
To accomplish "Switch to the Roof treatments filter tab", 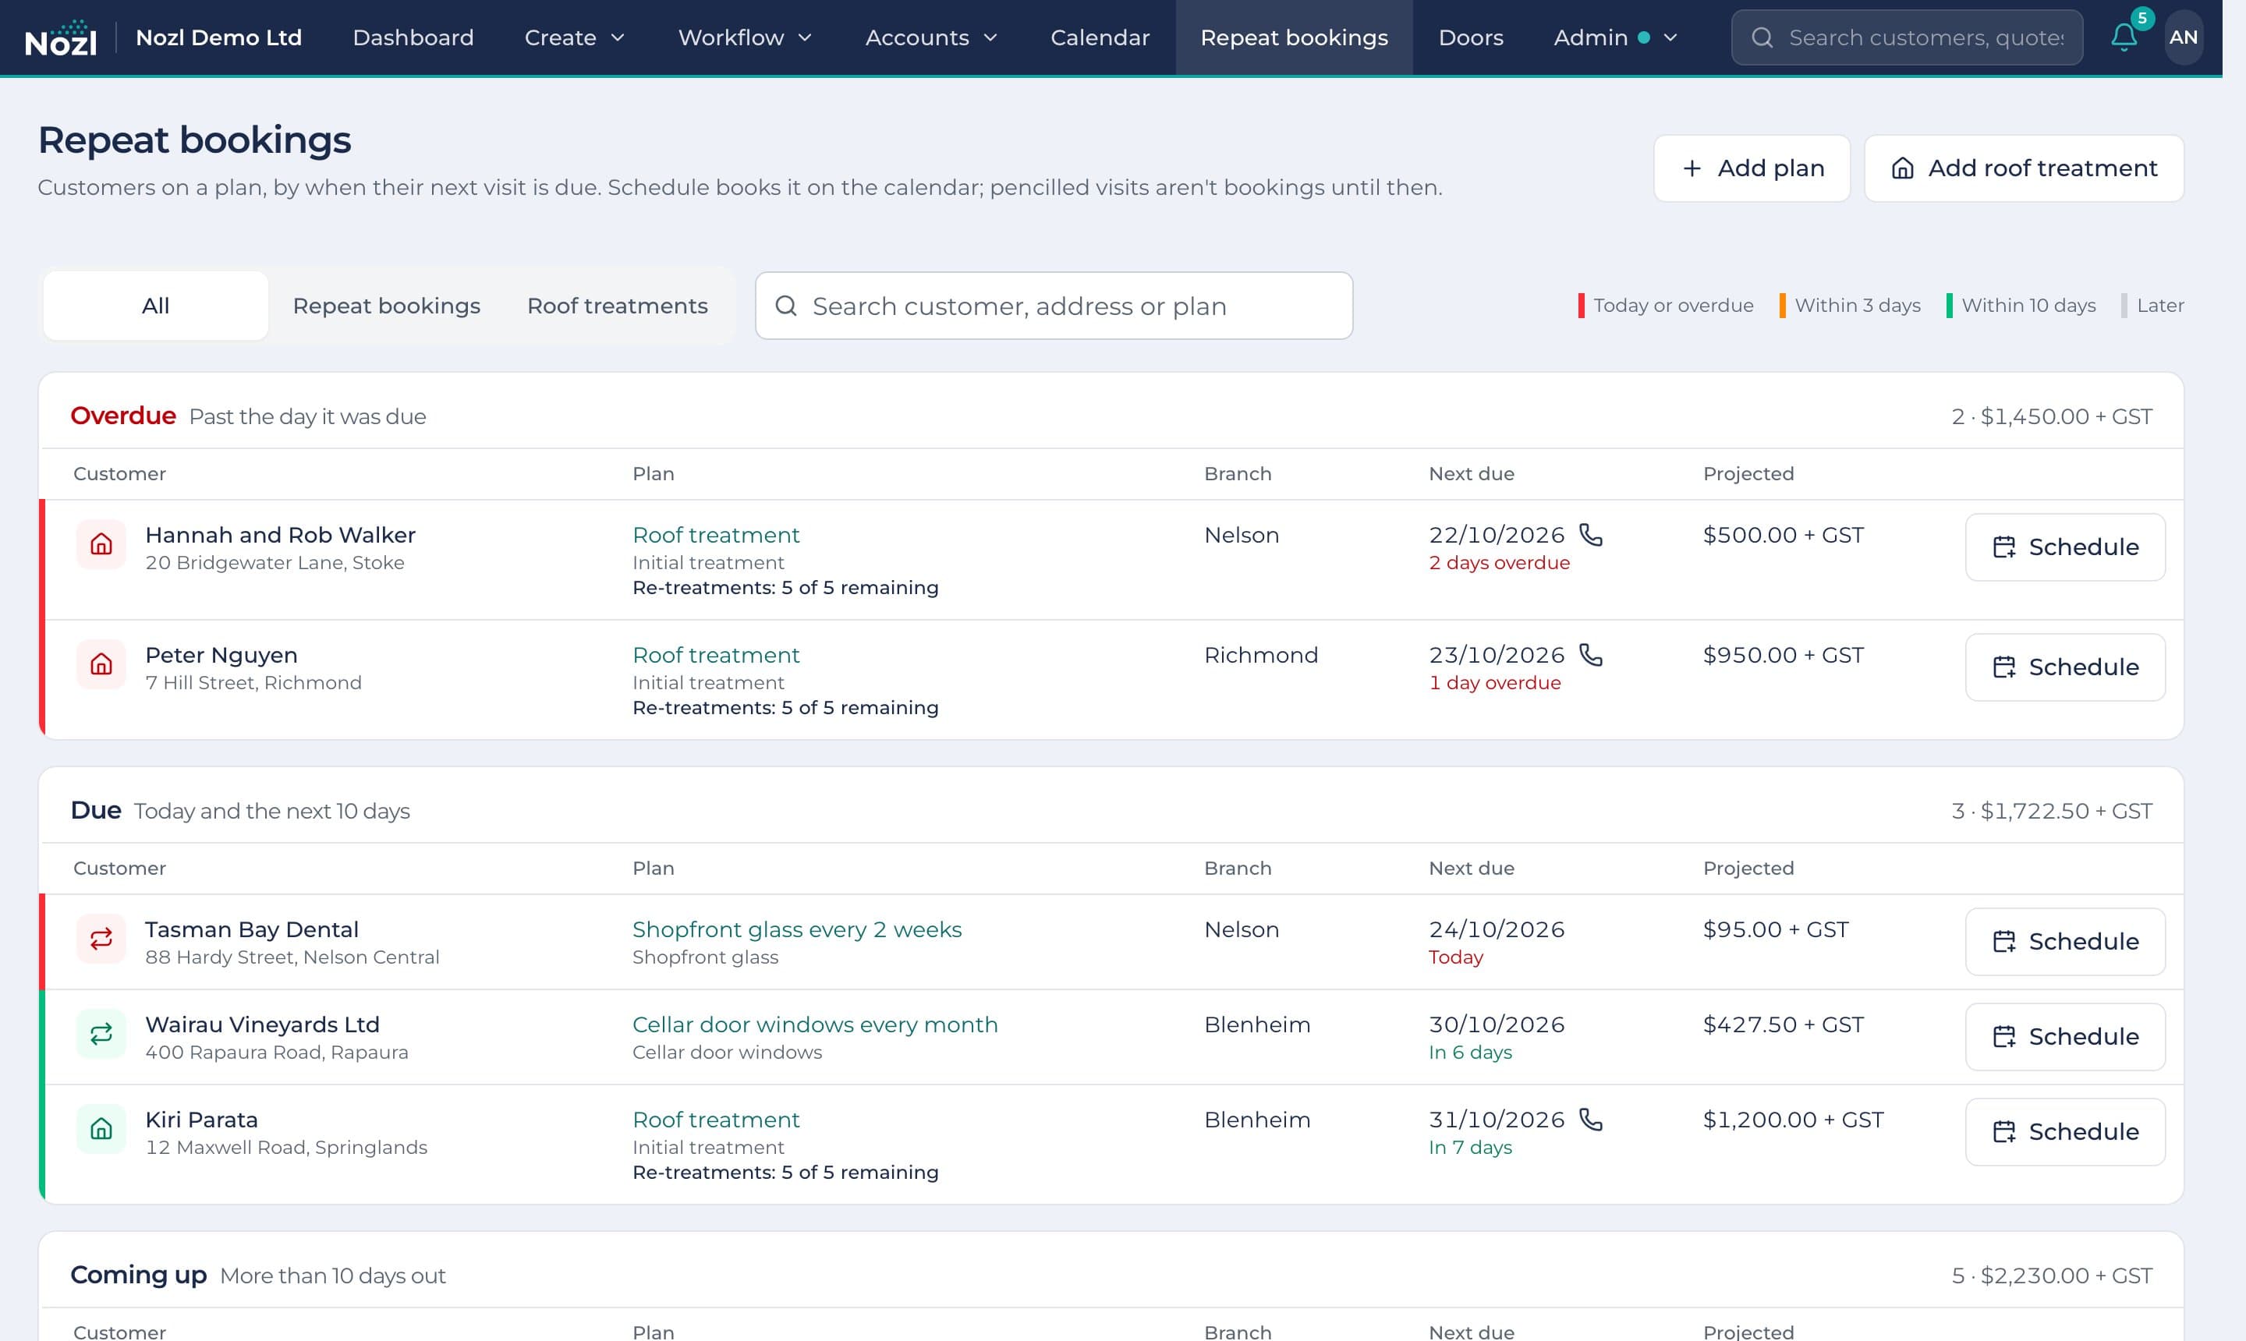I will point(618,306).
